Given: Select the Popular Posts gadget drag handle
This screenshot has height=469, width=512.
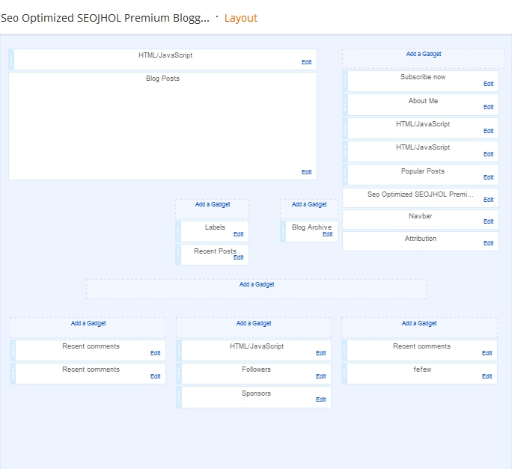Looking at the screenshot, I should pyautogui.click(x=345, y=174).
